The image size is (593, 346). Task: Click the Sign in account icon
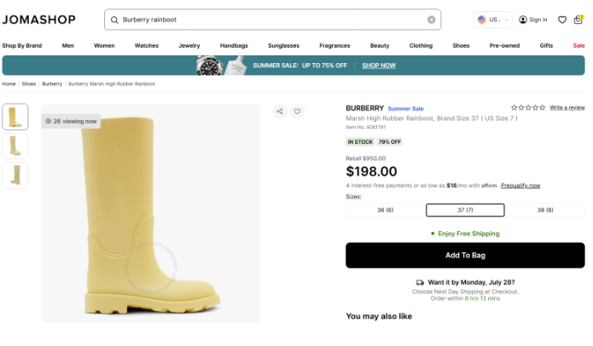[x=533, y=20]
